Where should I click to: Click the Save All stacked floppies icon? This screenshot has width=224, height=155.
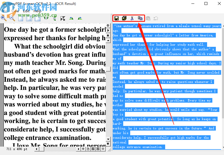[124, 18]
